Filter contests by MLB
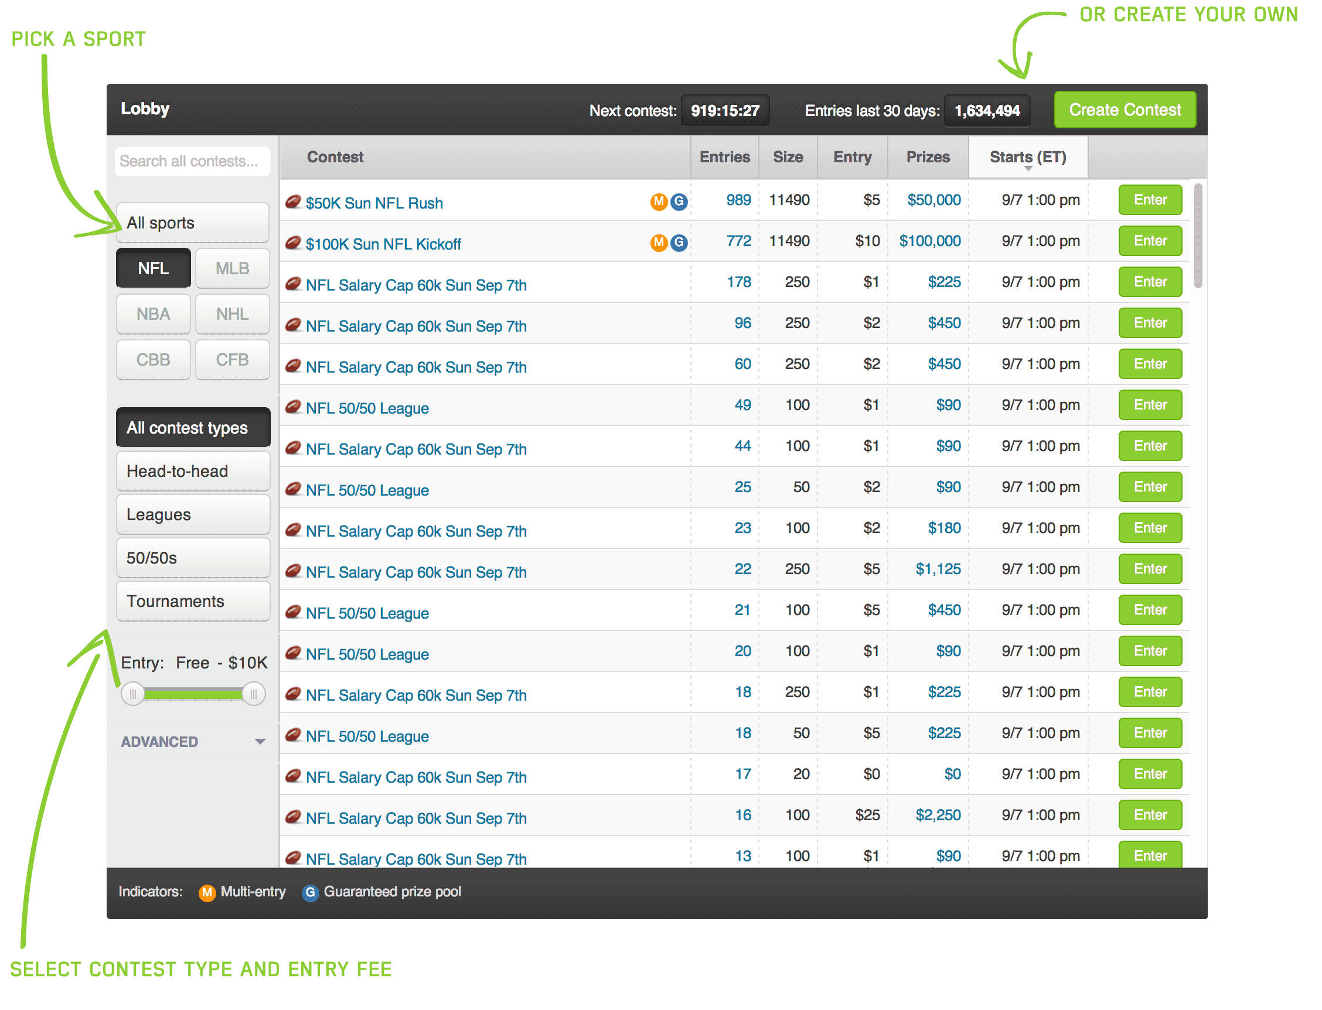The height and width of the screenshot is (1010, 1322). [x=232, y=268]
